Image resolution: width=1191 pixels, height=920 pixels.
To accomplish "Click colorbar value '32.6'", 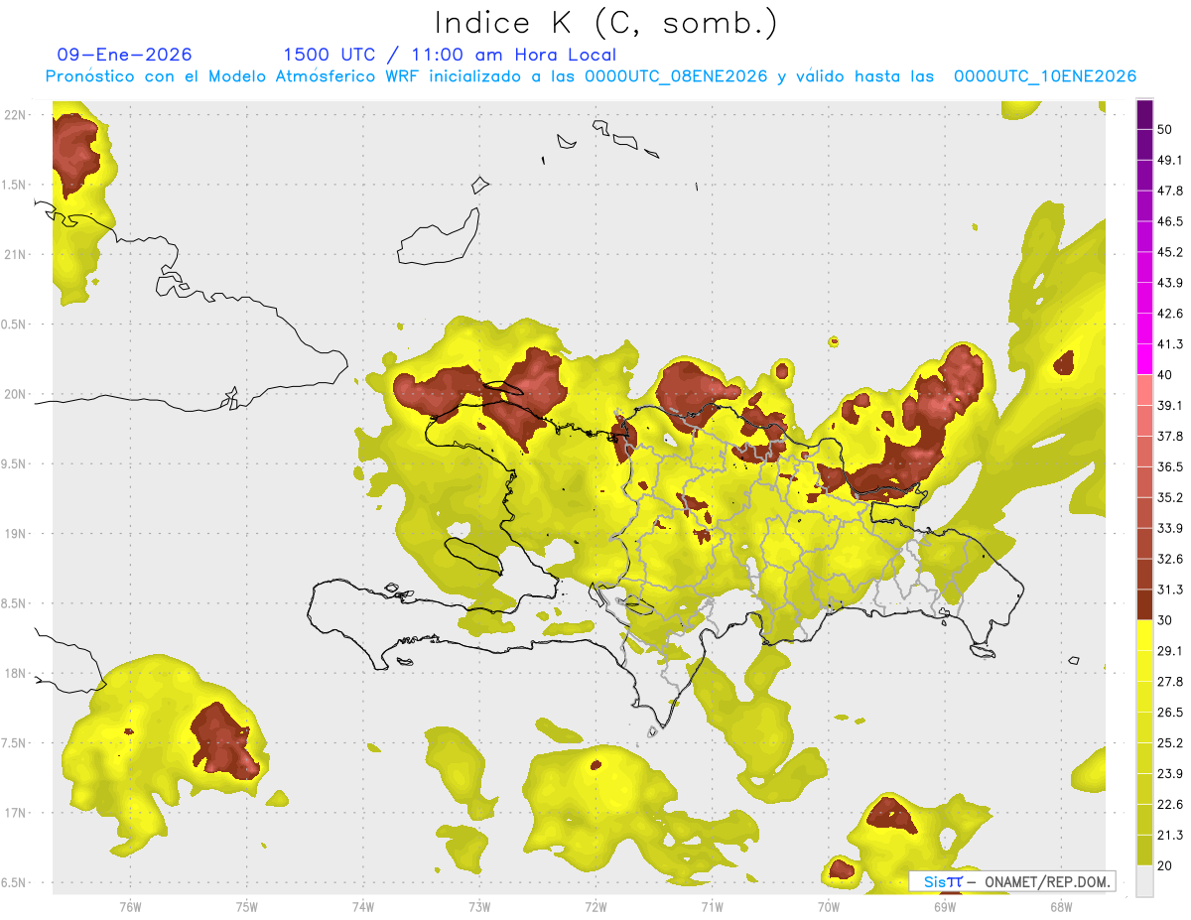I will tap(1170, 559).
